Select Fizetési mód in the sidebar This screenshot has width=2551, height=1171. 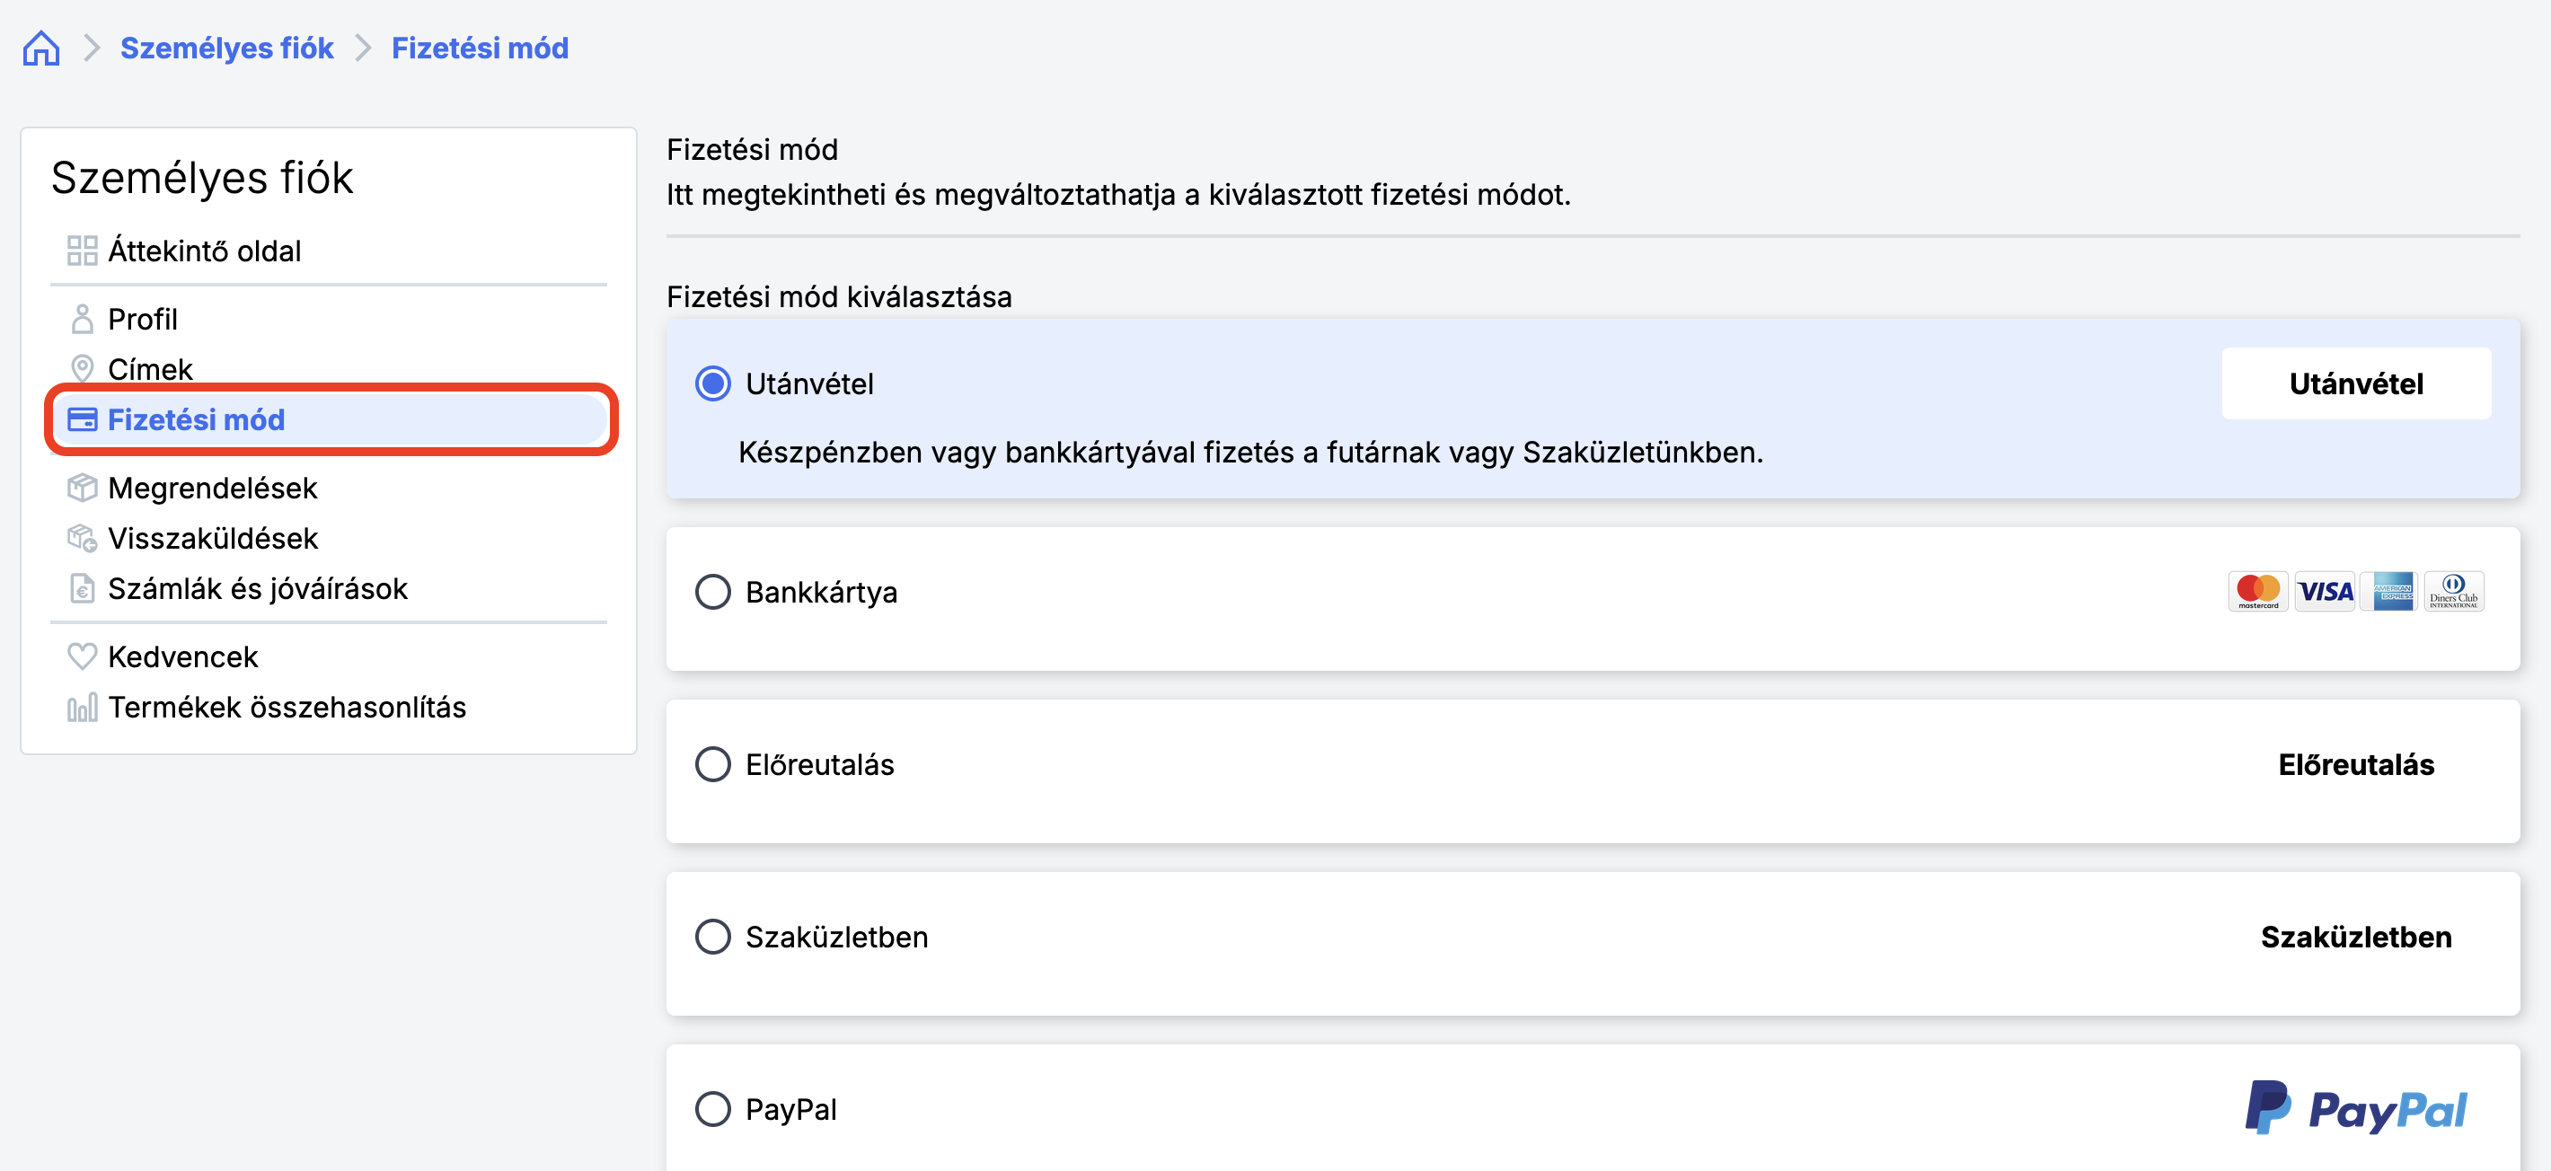tap(331, 419)
